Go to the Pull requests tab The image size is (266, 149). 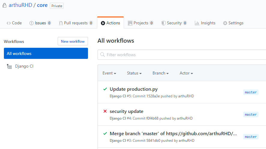pos(76,23)
